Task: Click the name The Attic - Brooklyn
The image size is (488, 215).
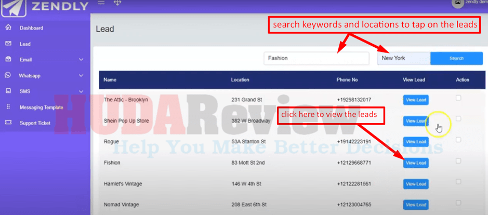Action: coord(126,100)
